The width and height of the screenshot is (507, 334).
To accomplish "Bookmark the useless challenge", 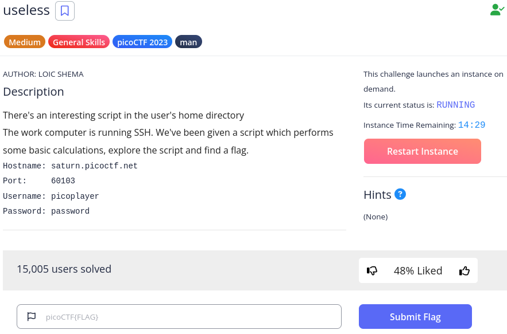I will coord(65,11).
